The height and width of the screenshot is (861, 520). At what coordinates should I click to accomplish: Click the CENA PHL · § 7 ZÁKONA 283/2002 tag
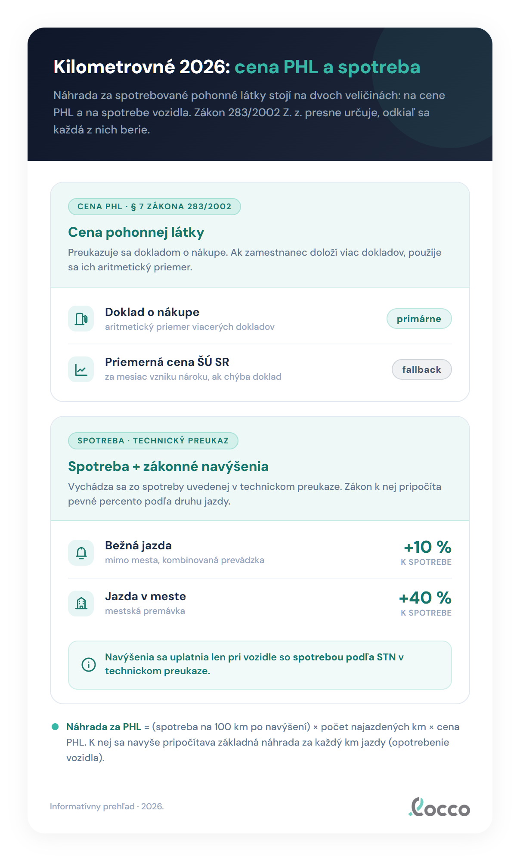coord(154,207)
